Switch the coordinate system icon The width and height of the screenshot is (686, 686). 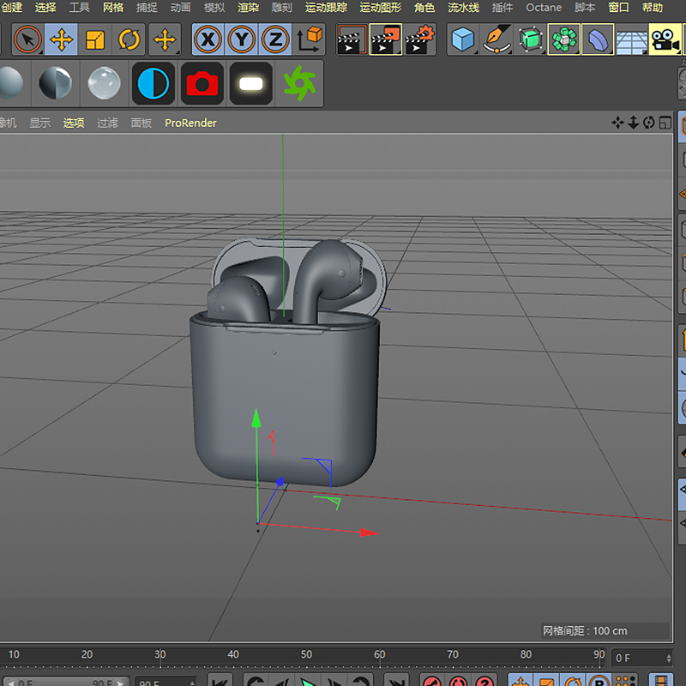309,39
